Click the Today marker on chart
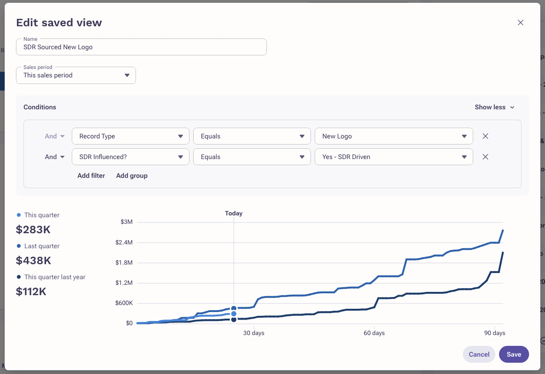The image size is (545, 374). click(x=234, y=214)
